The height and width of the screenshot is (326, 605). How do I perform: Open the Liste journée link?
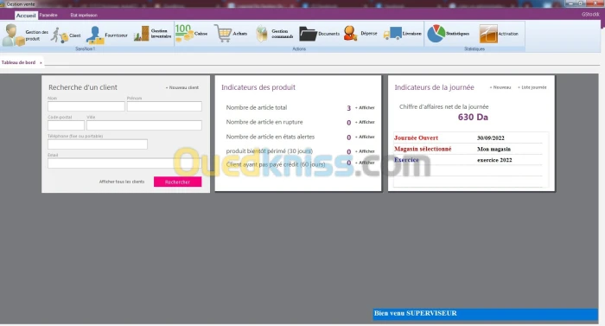(532, 87)
